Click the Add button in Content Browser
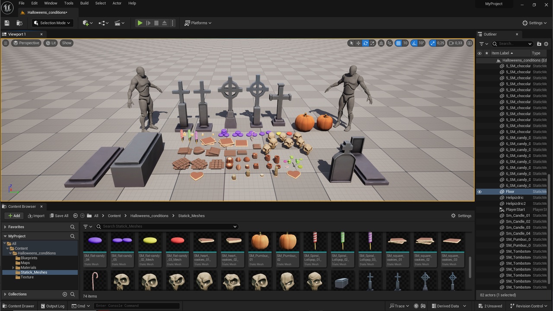553x311 pixels. [14, 216]
